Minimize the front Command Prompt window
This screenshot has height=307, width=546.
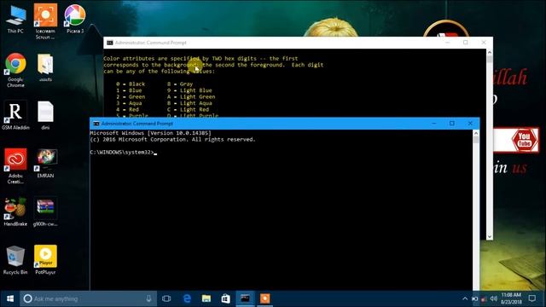coord(434,123)
